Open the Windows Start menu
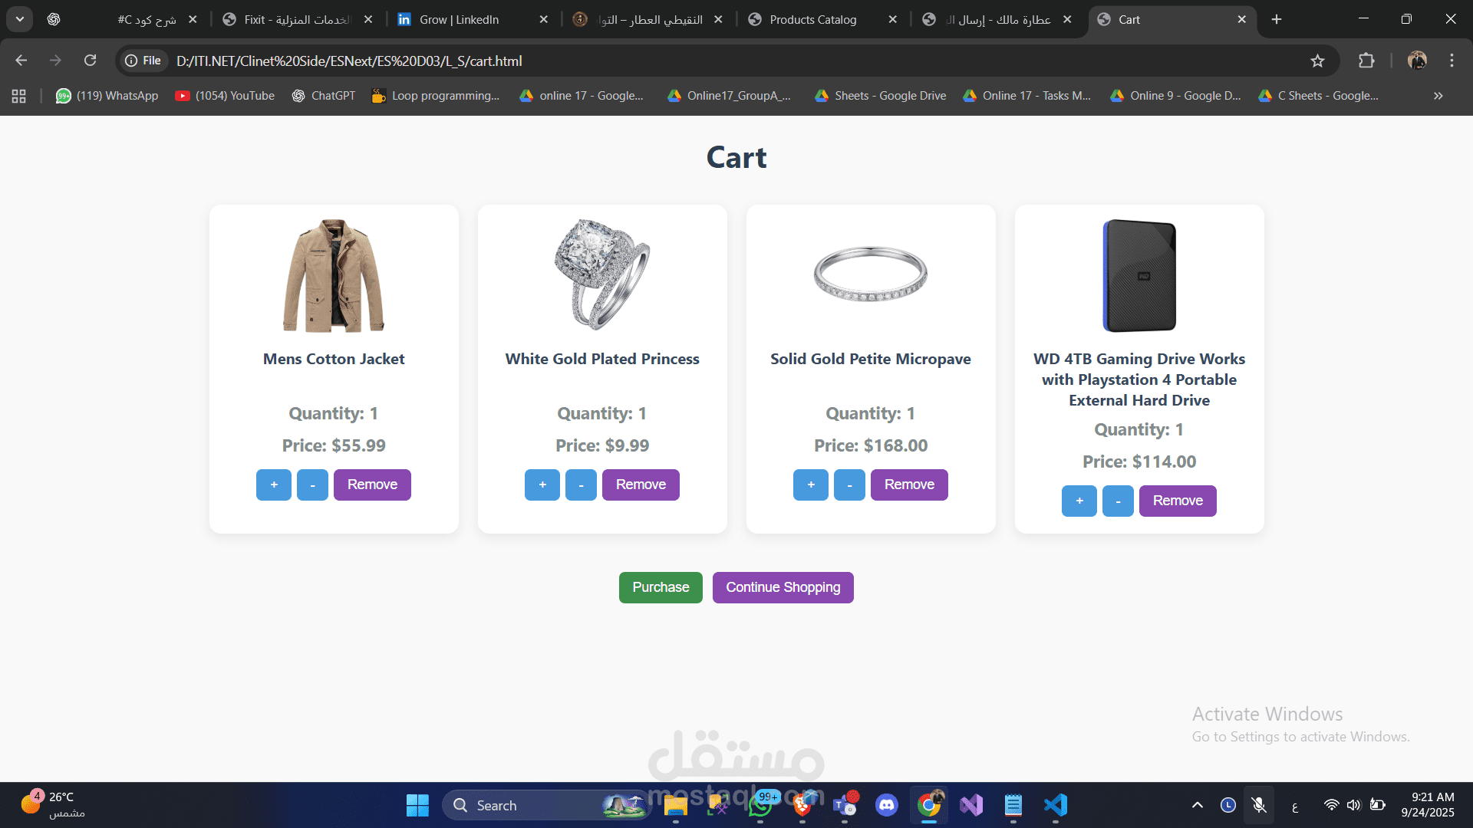 [x=417, y=806]
